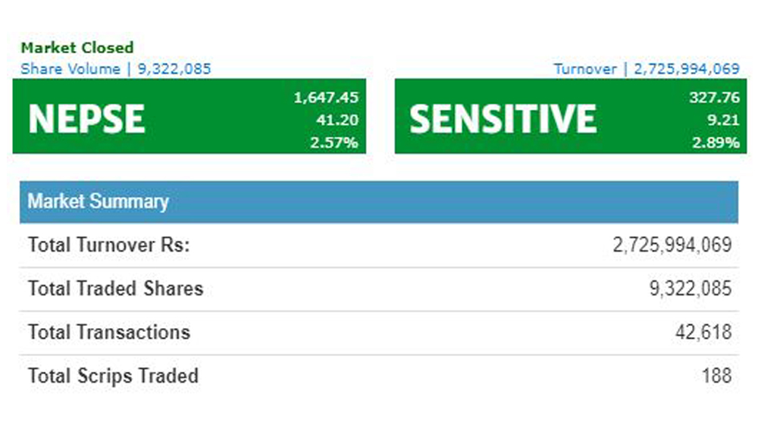Select the SENSITIVE index value 327.76
Viewport: 758px width, 447px height.
[714, 97]
